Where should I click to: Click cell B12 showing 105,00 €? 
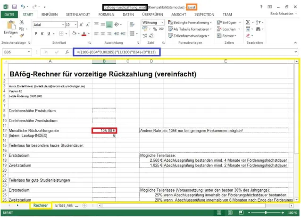104,131
